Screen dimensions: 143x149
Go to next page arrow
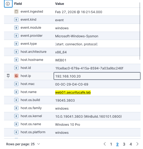(x=137, y=144)
